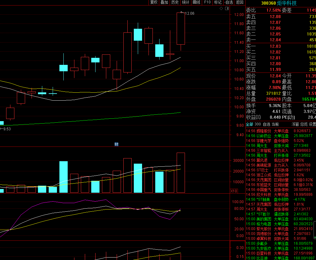Viewport: 316px width, 260px height.
Task: Switch to the 当前 tab
Action: [275, 124]
